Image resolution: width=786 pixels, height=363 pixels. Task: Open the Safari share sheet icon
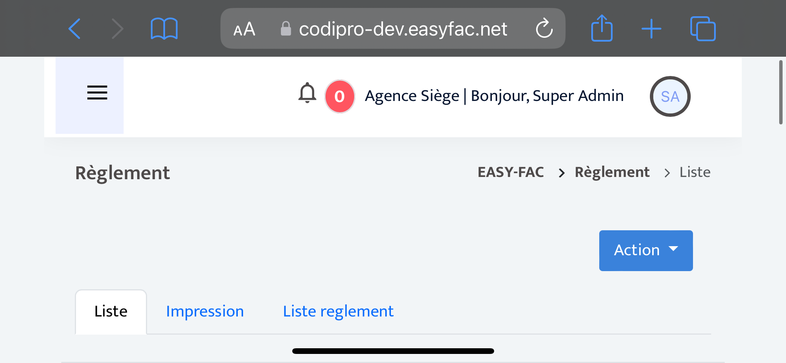(602, 28)
